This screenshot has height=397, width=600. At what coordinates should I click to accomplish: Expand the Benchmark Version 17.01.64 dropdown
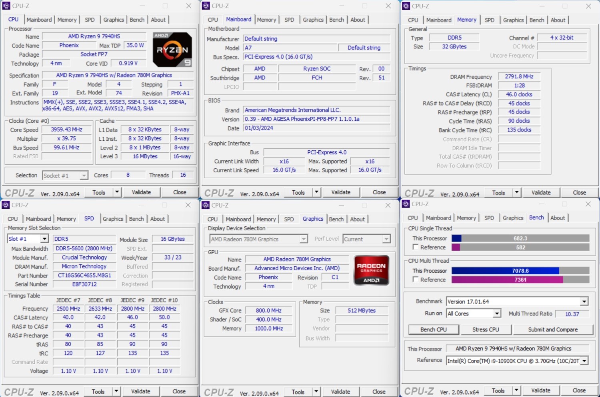[x=584, y=301]
